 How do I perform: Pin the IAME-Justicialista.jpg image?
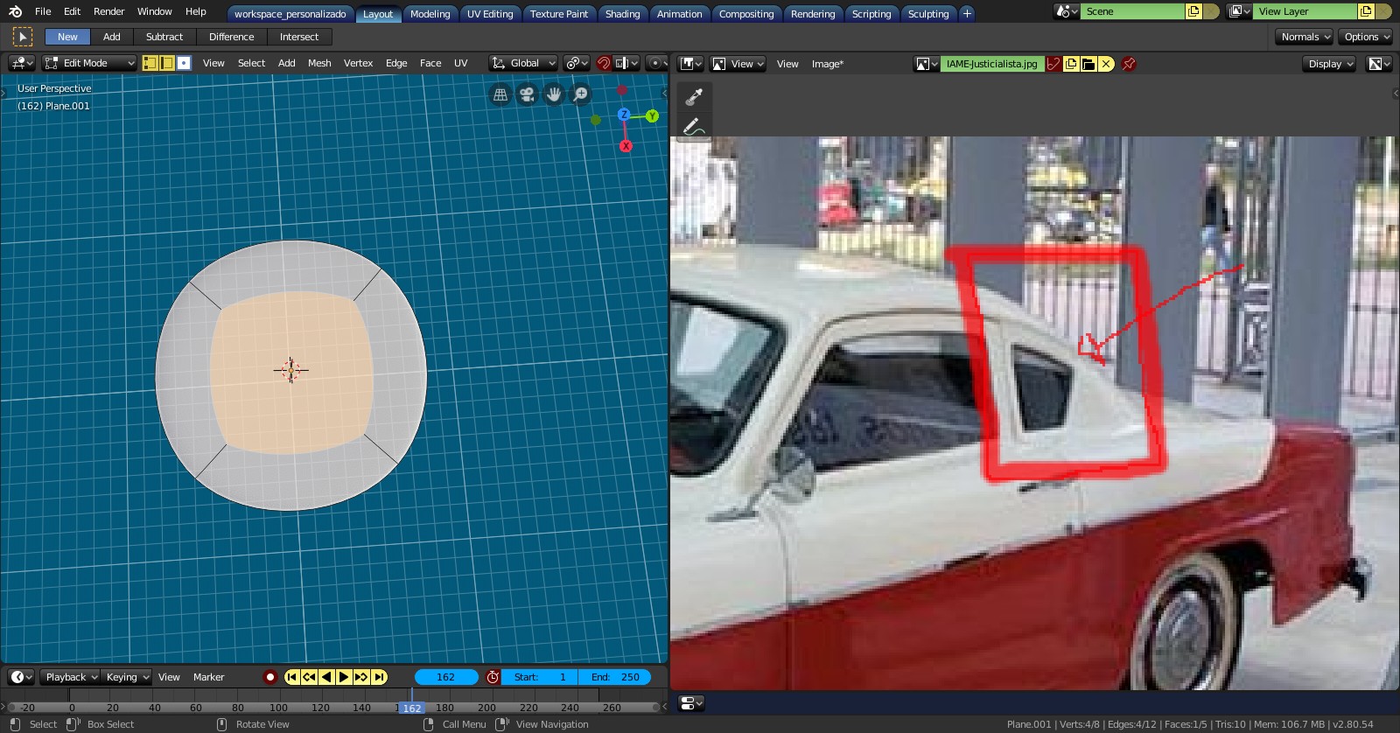(x=1129, y=64)
